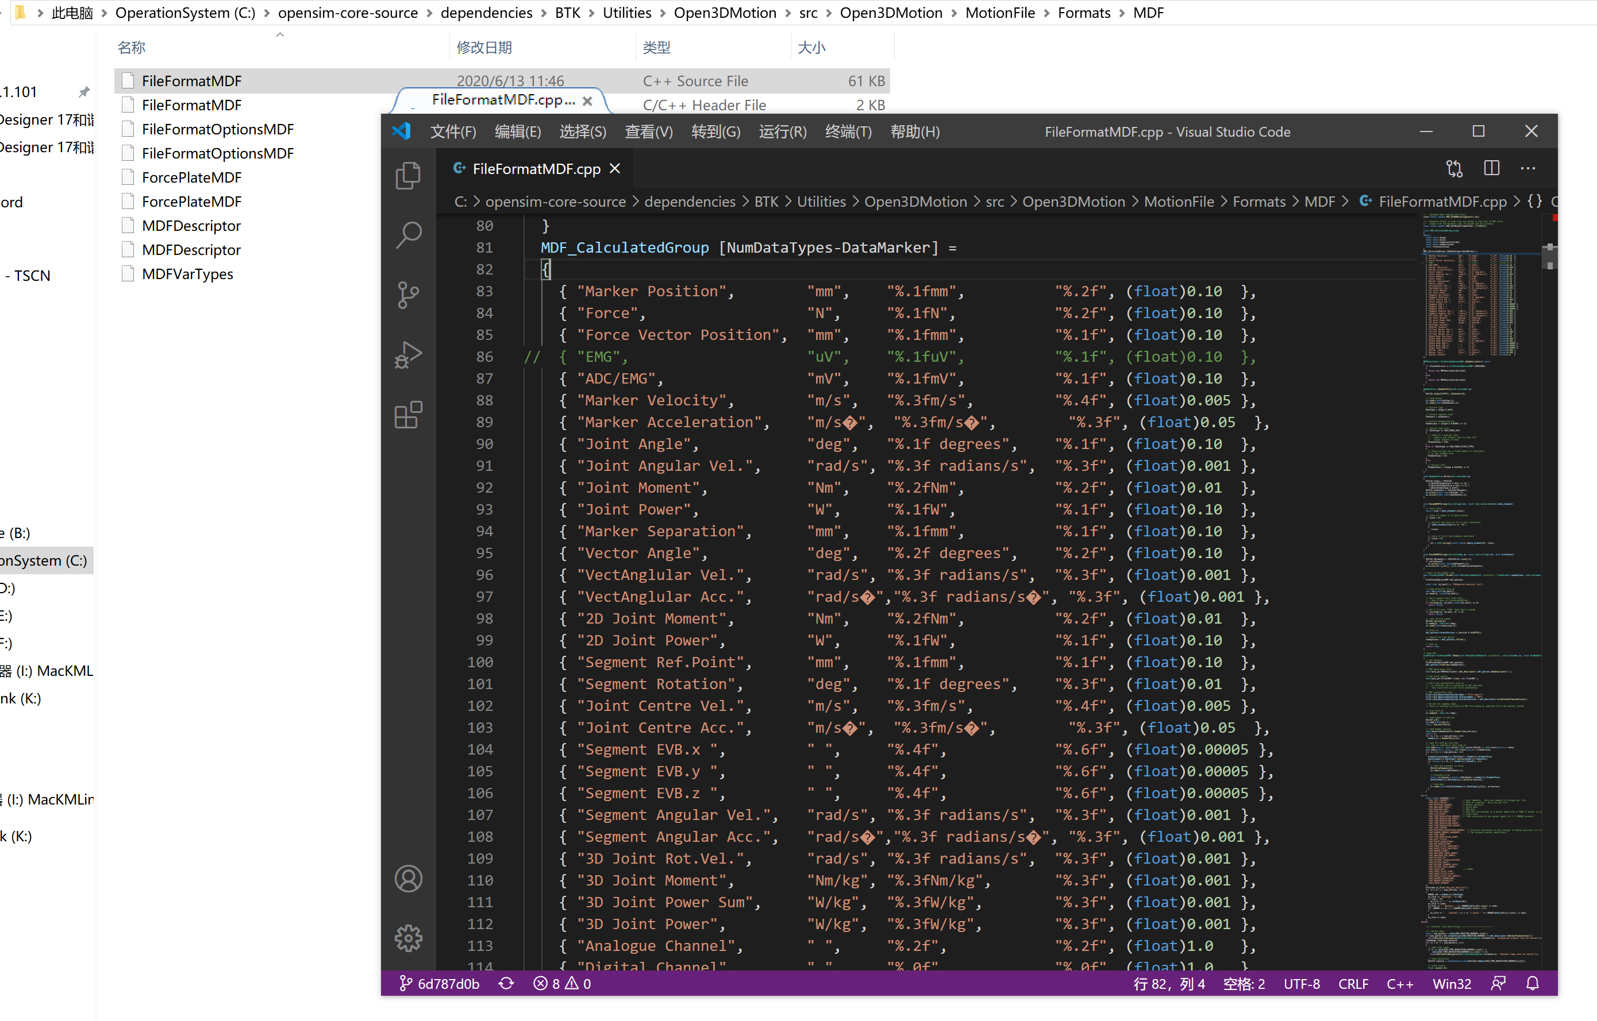Open the 帮助(H) menu
The image size is (1597, 1021).
915,132
